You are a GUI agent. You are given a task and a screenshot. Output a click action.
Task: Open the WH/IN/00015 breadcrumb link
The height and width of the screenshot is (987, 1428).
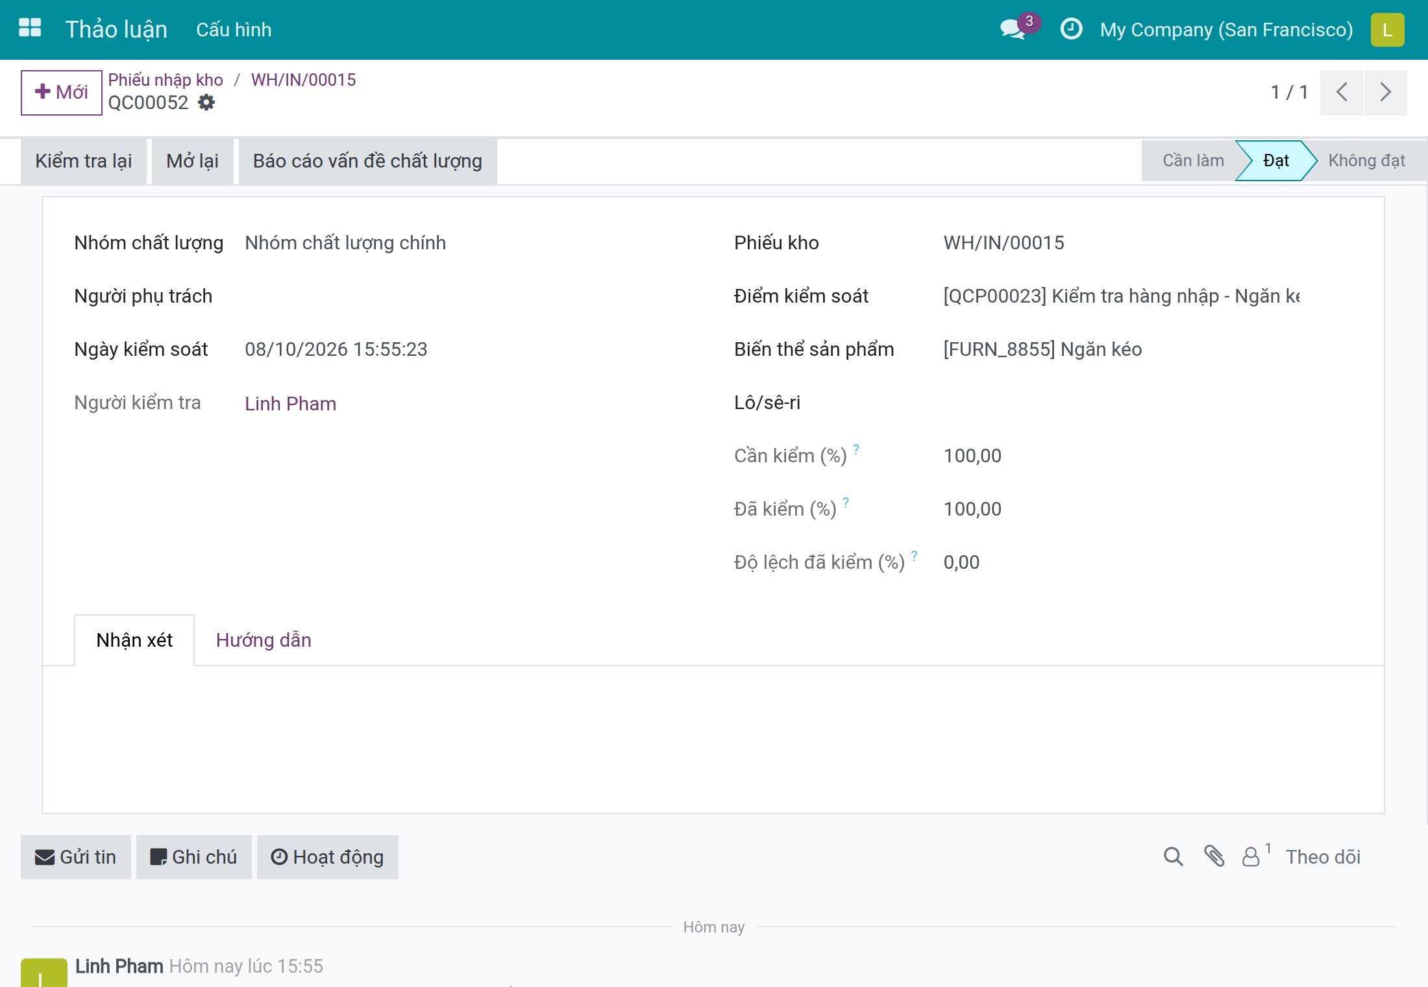tap(303, 80)
